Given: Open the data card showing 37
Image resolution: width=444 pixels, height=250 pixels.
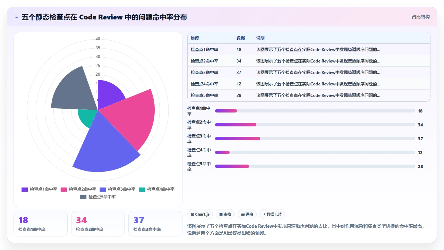Looking at the screenshot, I should point(155,224).
